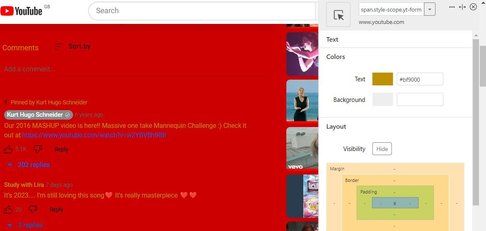
Task: Open the pink compilation album thumbnail
Action: click(x=302, y=196)
